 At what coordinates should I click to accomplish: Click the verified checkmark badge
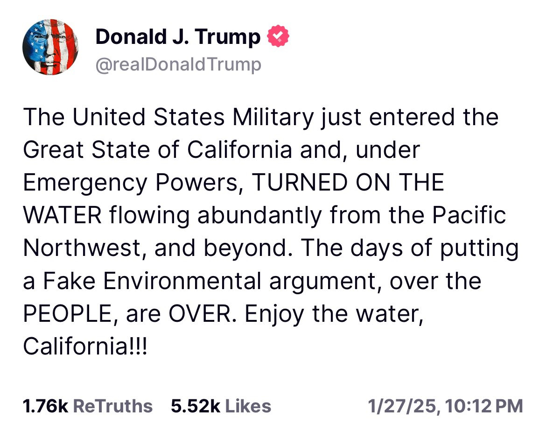tap(278, 36)
